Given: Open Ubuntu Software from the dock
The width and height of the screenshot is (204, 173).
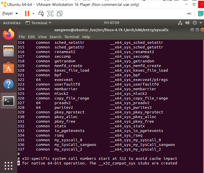Looking at the screenshot, I should 8,68.
